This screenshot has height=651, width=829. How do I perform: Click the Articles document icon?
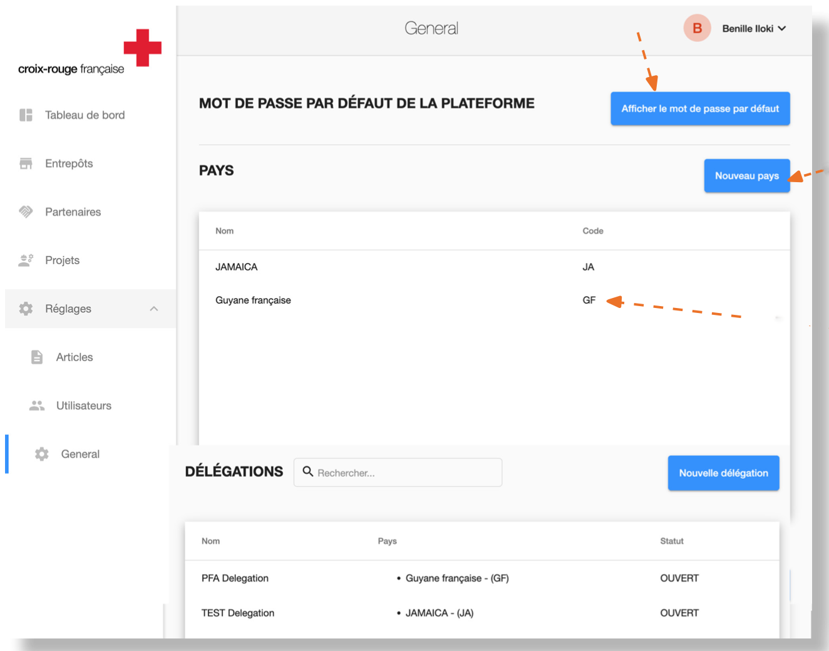(x=37, y=357)
